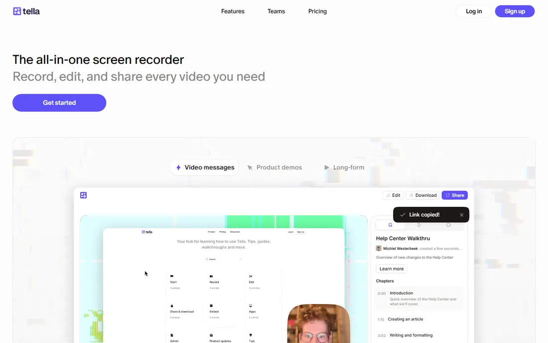Open the Features menu item
Image resolution: width=548 pixels, height=343 pixels.
pyautogui.click(x=233, y=11)
